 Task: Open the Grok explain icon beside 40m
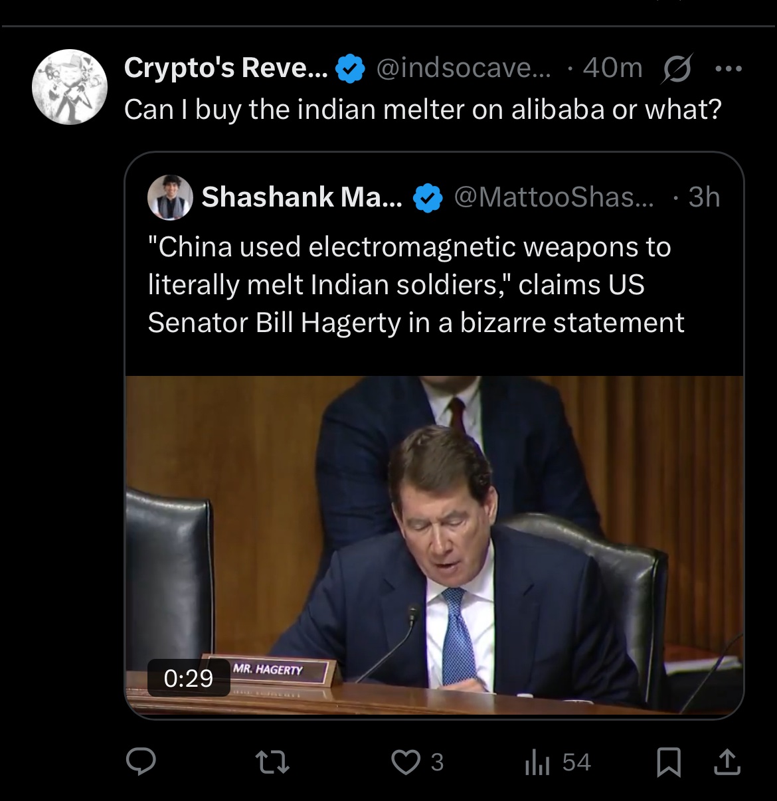pos(676,68)
